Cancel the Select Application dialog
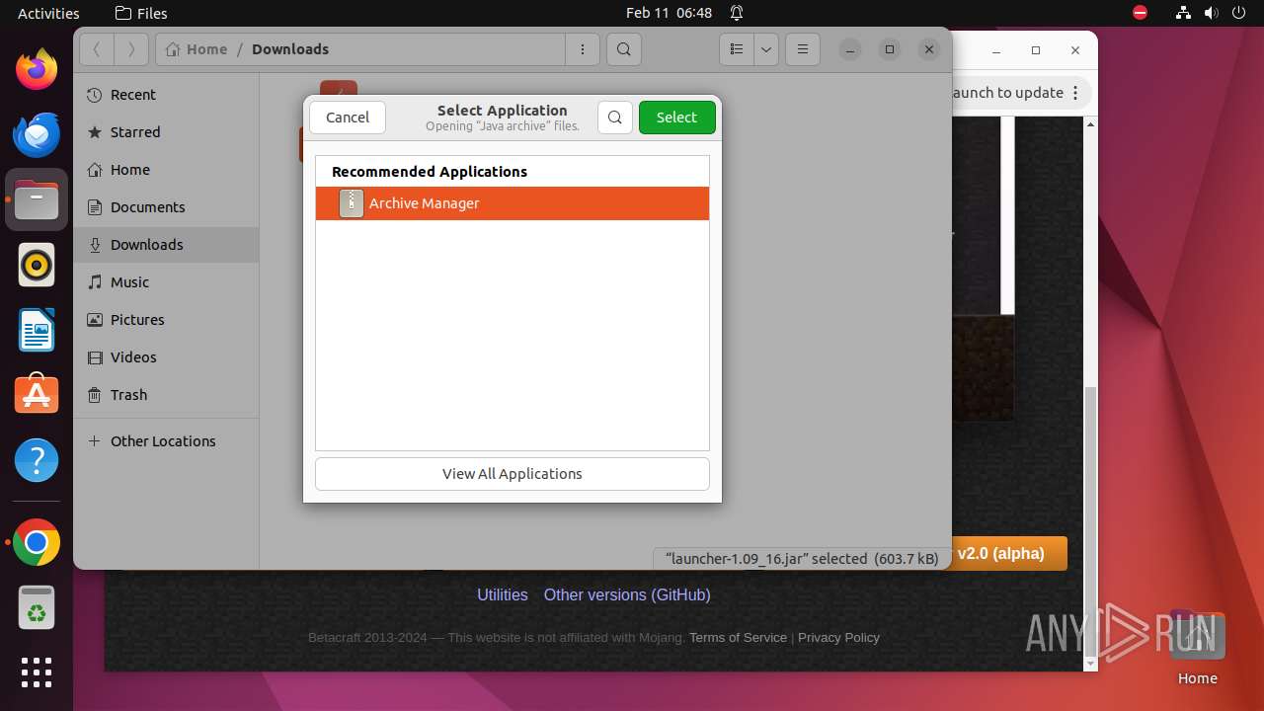Viewport: 1264px width, 711px height. tap(348, 118)
